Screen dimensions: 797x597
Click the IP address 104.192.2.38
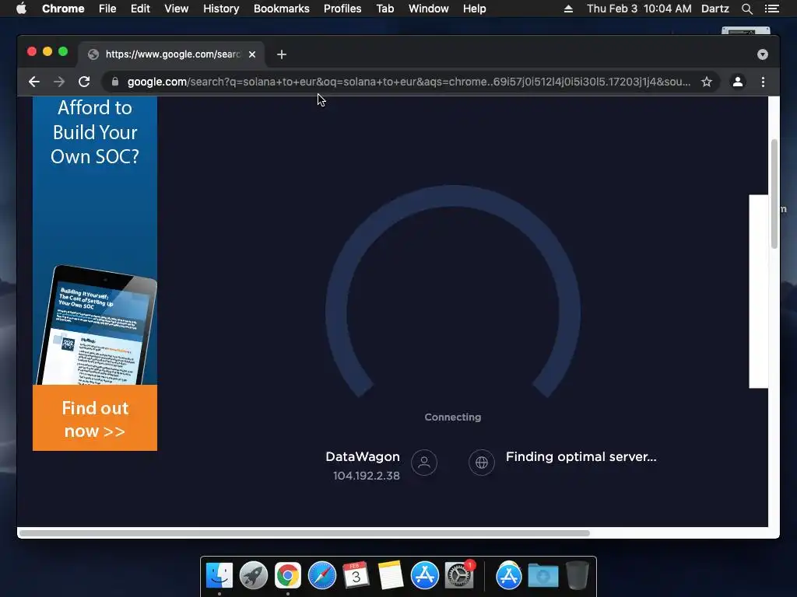coord(367,476)
